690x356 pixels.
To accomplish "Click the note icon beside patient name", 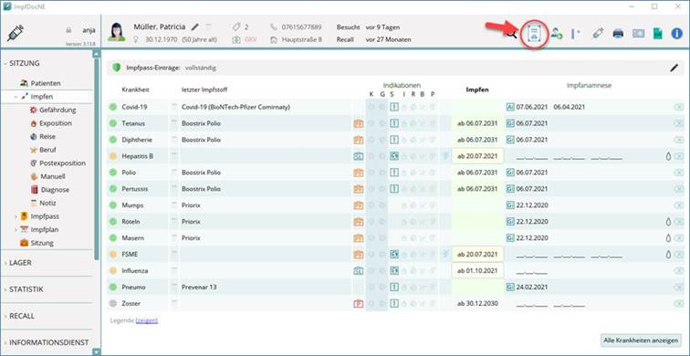I will click(x=209, y=26).
